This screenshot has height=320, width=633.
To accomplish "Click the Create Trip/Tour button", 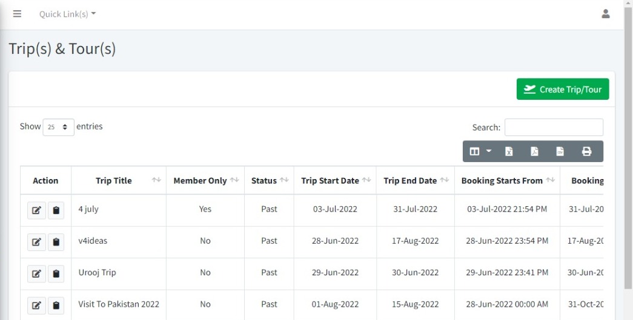I will (x=562, y=90).
